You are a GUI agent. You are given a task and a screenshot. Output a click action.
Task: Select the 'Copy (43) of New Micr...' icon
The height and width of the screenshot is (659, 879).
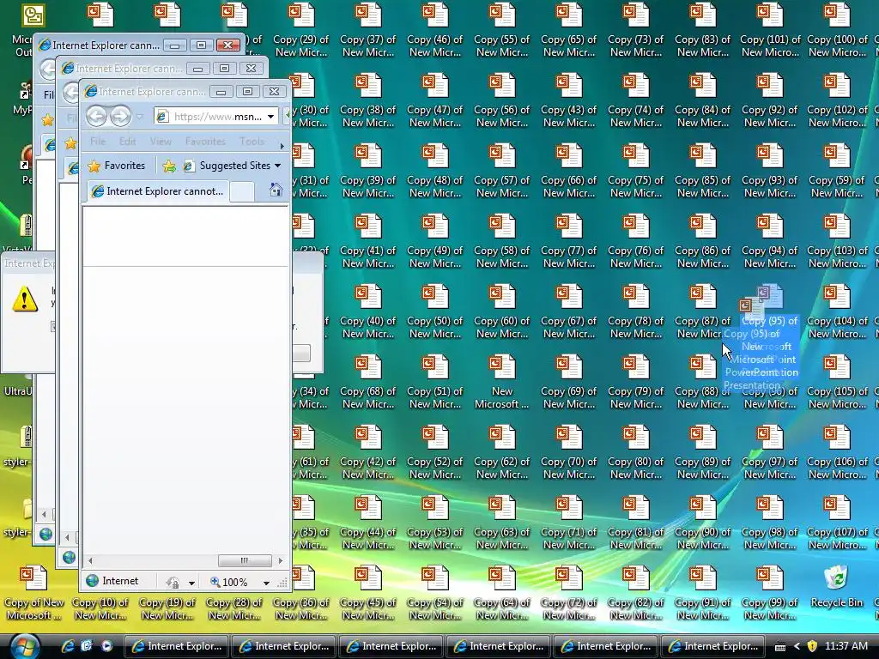pos(569,101)
